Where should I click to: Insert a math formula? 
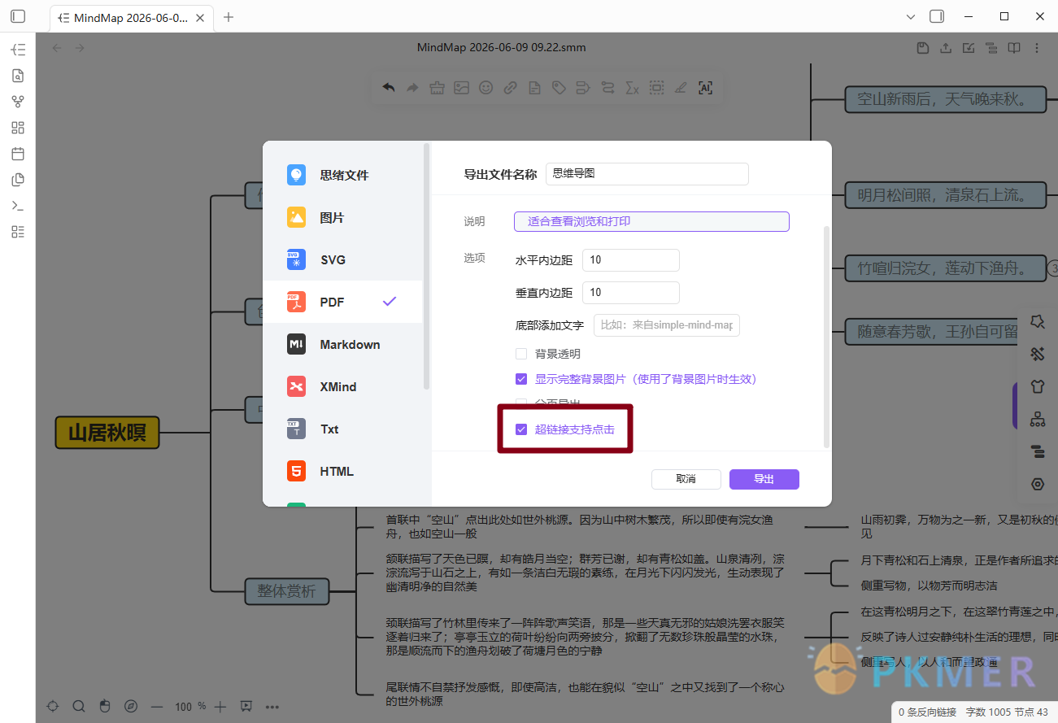(632, 88)
